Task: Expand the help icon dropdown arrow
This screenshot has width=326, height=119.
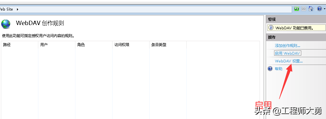Action: 324,9
